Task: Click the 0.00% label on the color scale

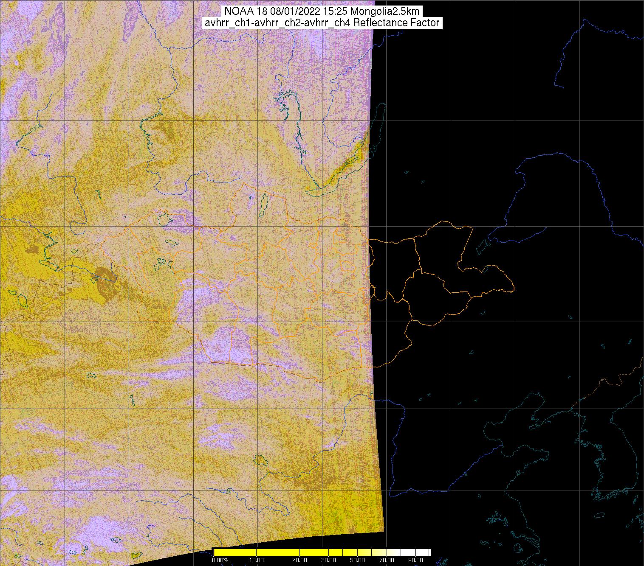Action: point(220,560)
